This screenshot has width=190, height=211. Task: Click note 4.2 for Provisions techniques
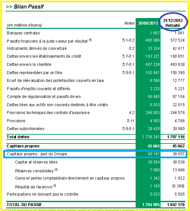tap(132, 112)
